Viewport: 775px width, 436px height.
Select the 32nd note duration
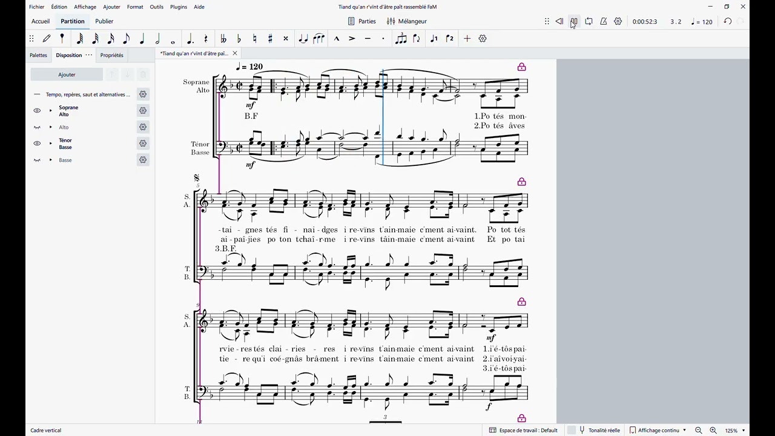pyautogui.click(x=96, y=38)
